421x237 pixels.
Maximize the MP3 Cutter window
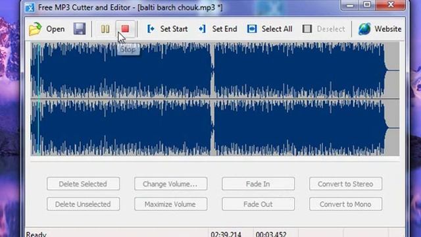pyautogui.click(x=367, y=5)
